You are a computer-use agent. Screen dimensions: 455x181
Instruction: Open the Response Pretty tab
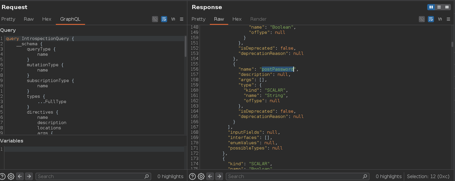(198, 19)
